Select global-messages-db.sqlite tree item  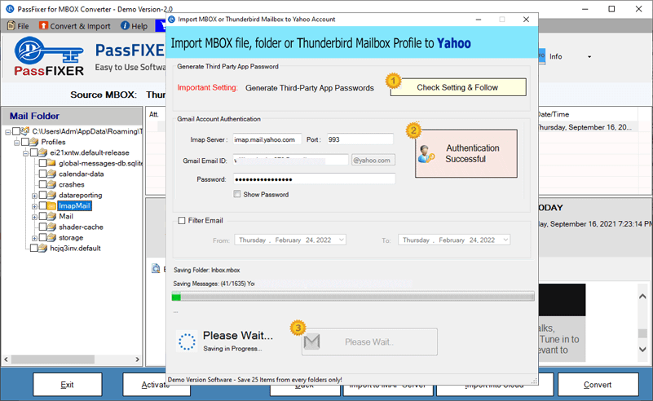tap(100, 163)
